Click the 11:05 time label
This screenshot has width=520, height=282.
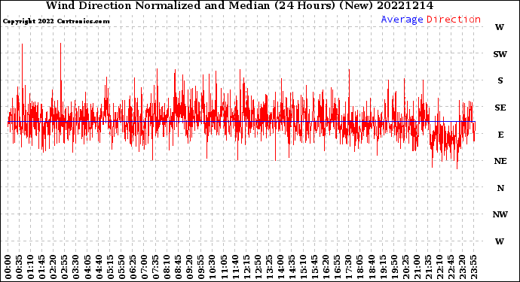[x=224, y=267]
